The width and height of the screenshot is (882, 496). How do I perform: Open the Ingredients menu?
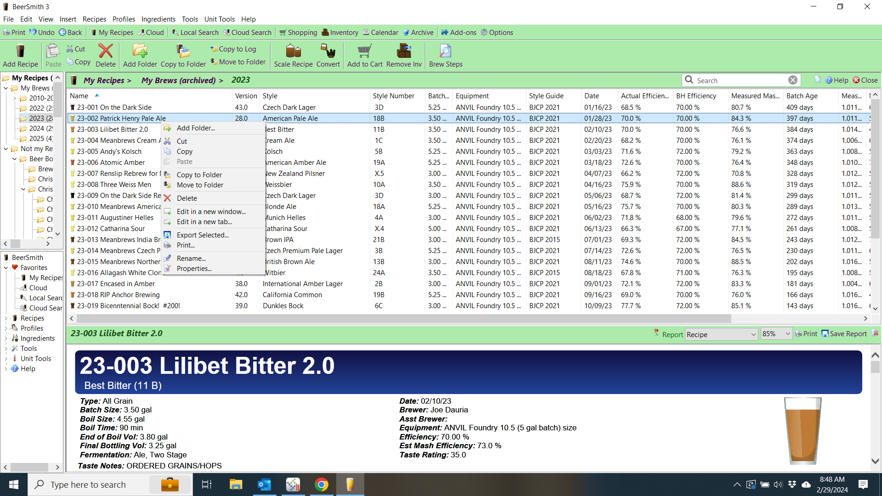coord(158,19)
